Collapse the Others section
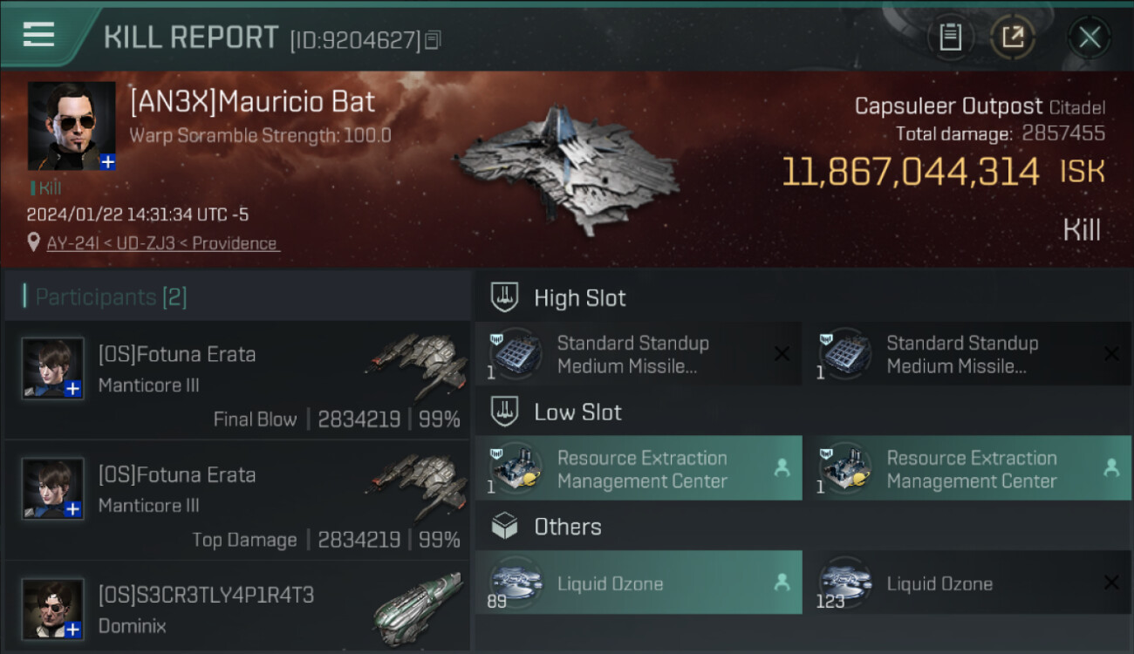The image size is (1134, 654). pos(505,527)
